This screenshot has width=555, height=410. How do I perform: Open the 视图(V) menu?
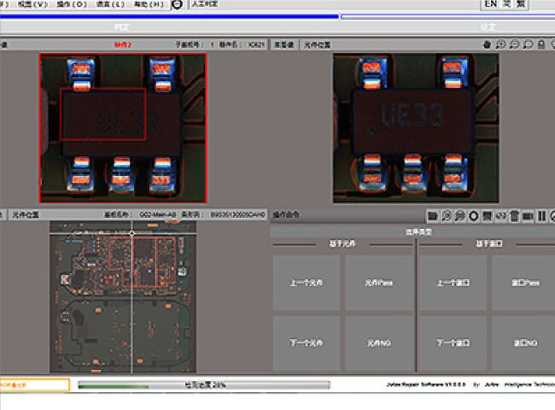coord(32,4)
